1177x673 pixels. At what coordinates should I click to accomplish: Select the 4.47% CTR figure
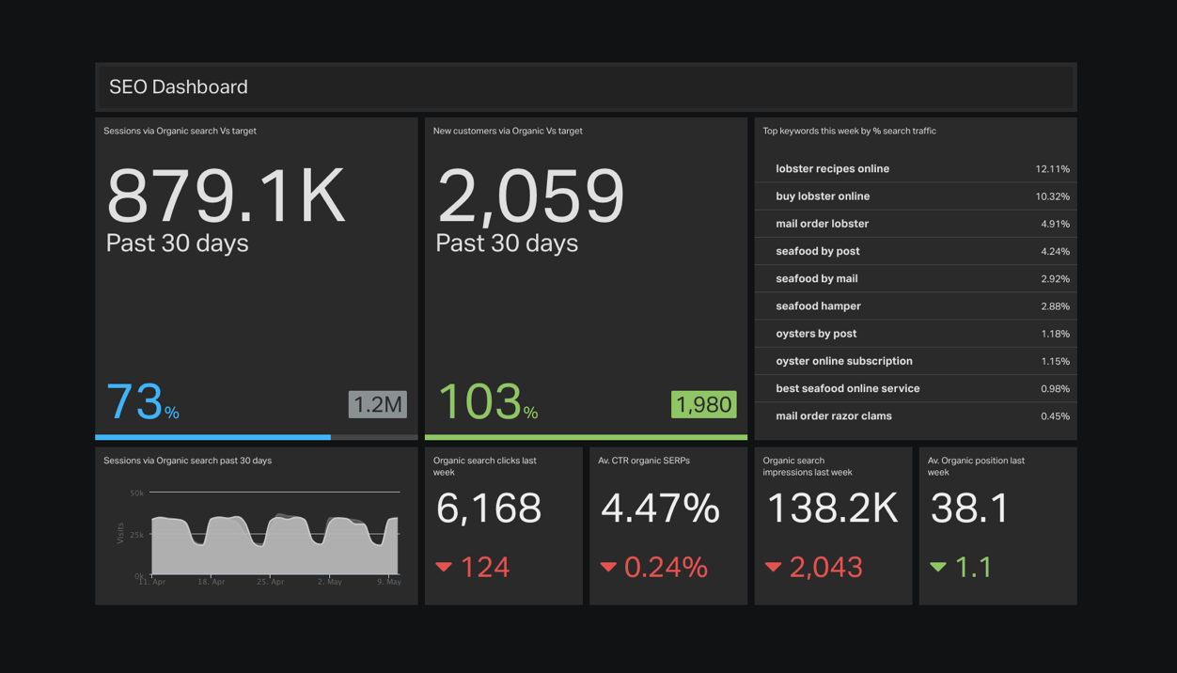(660, 509)
